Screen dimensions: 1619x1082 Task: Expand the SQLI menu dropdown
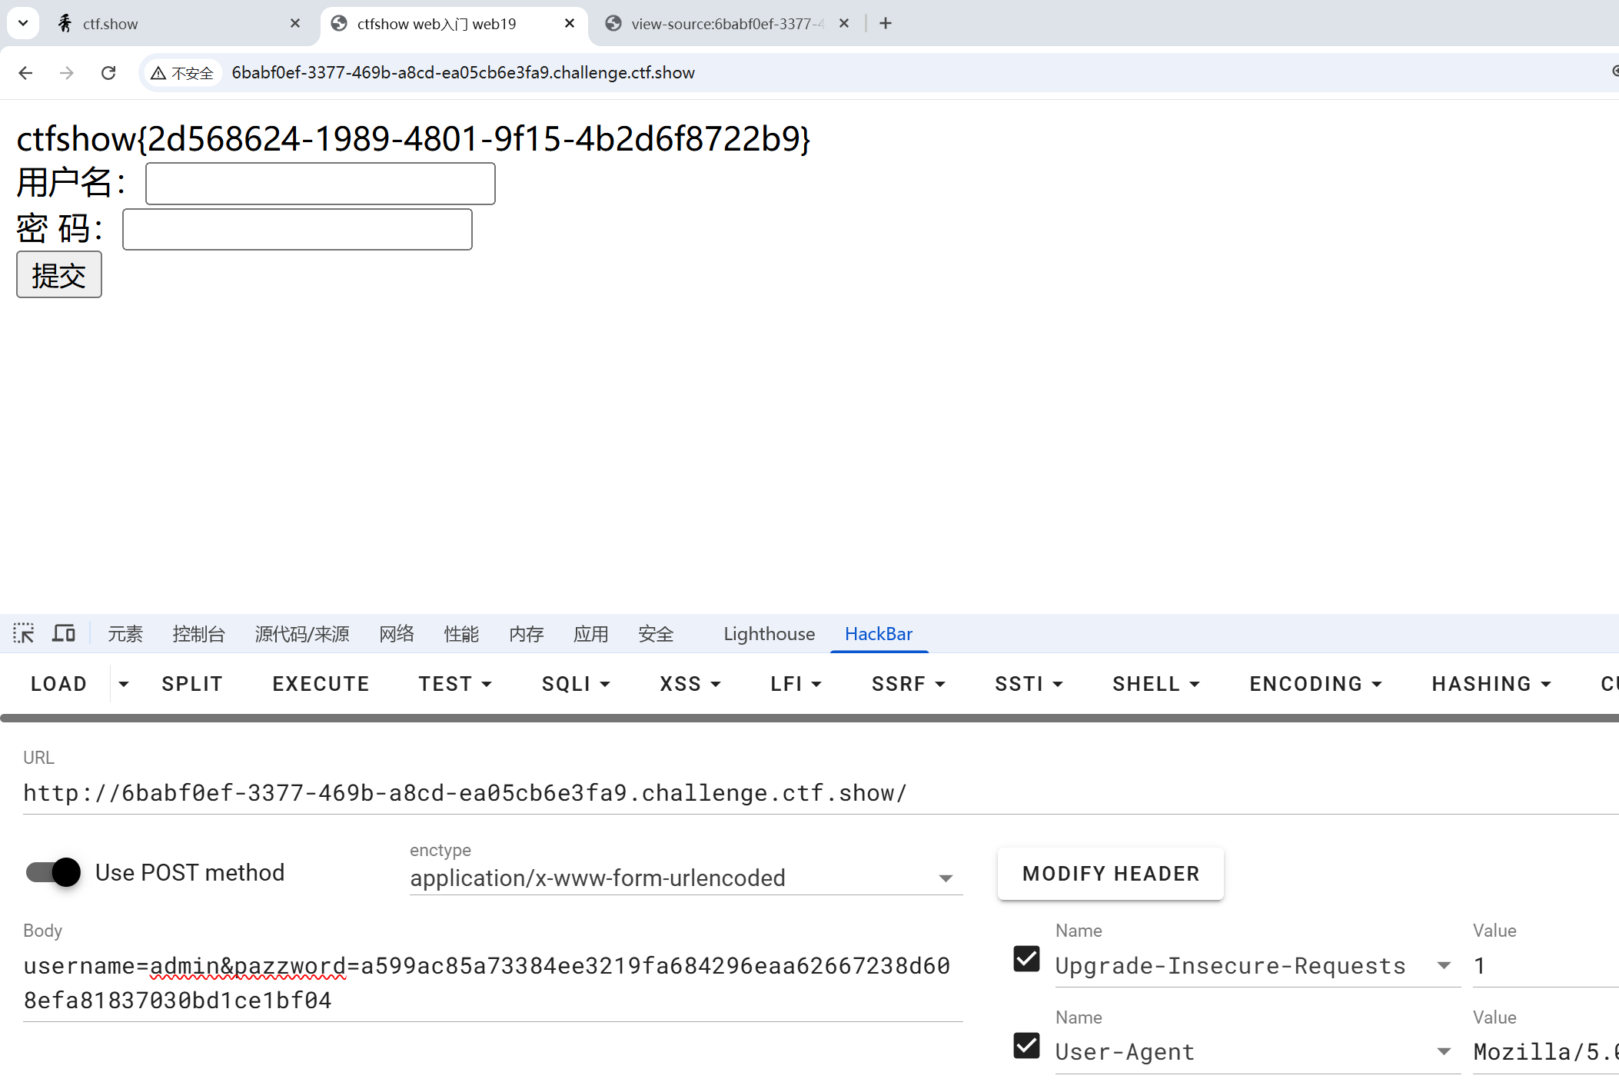pyautogui.click(x=575, y=684)
